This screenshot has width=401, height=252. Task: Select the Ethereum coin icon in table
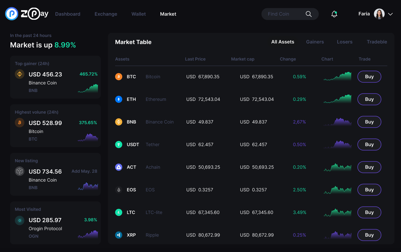click(119, 99)
